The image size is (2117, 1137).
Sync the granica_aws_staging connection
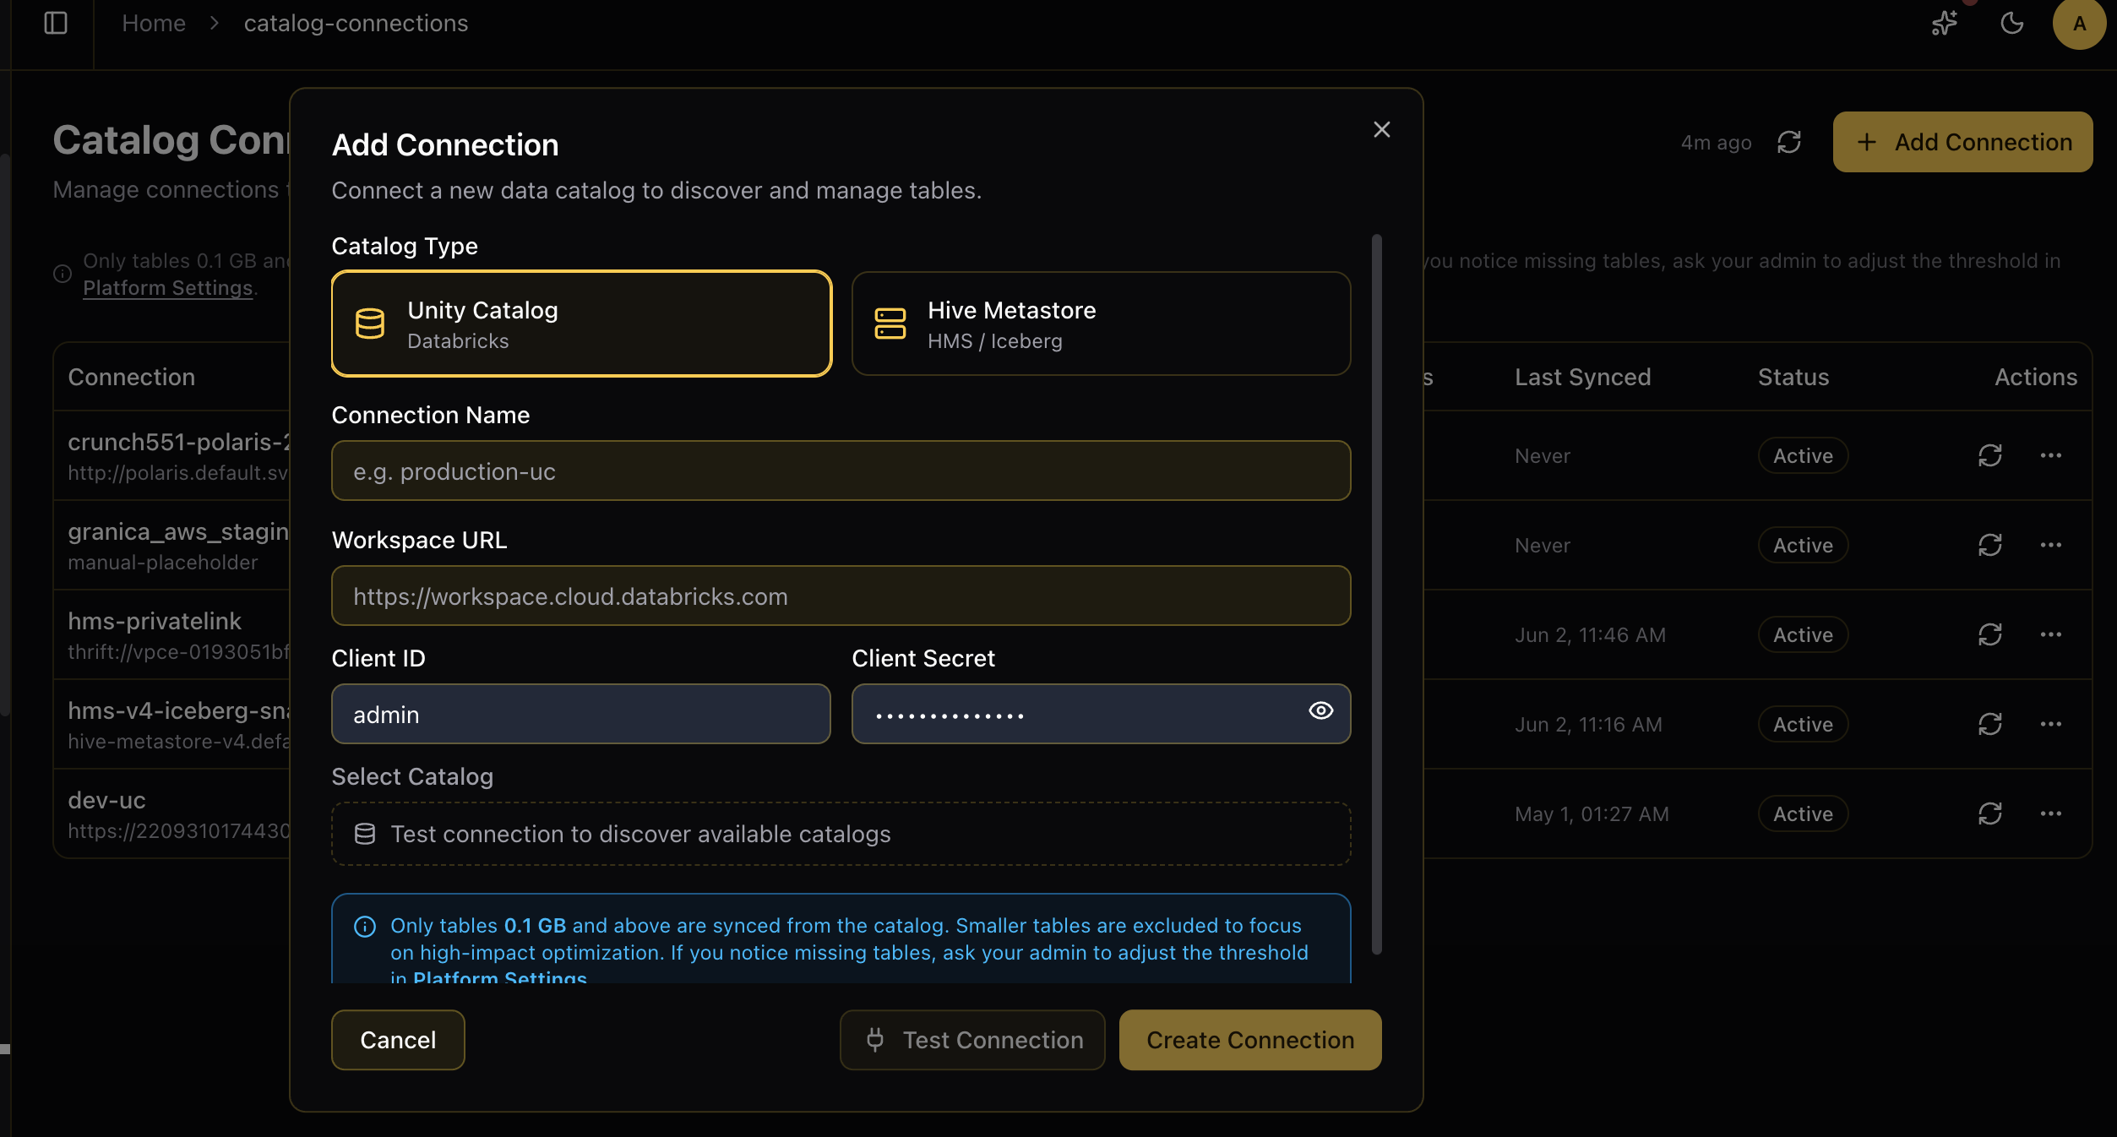[x=1990, y=545]
